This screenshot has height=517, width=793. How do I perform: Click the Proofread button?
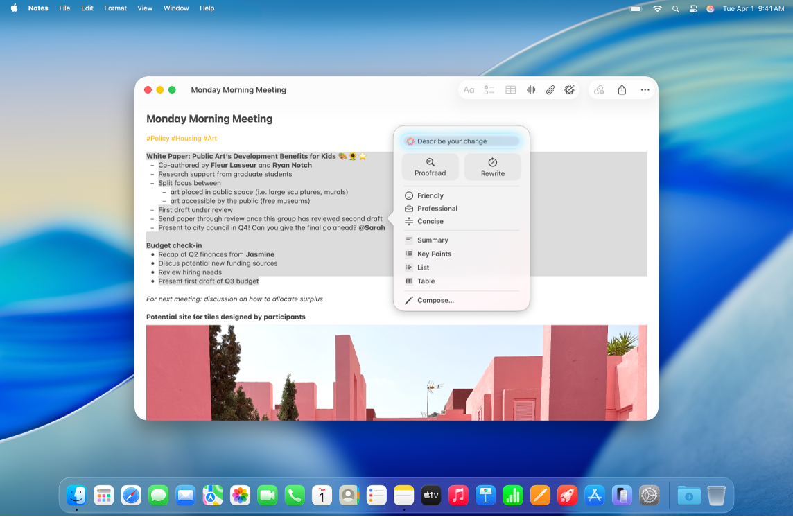pyautogui.click(x=430, y=166)
